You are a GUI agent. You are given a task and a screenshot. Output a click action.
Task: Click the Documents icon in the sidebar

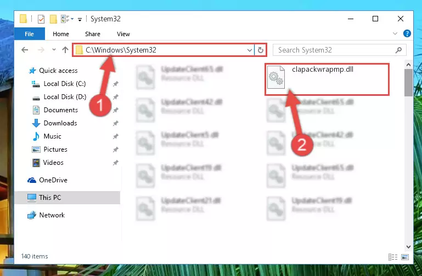click(x=36, y=110)
